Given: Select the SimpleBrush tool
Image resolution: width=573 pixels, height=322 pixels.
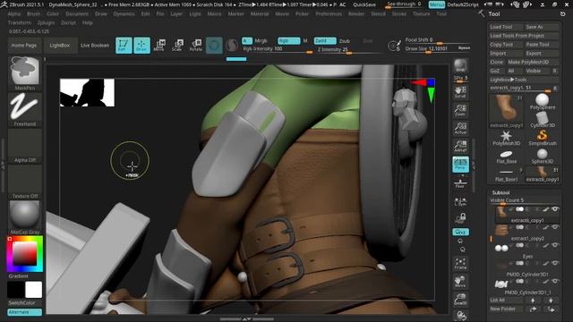Looking at the screenshot, I should click(x=543, y=138).
